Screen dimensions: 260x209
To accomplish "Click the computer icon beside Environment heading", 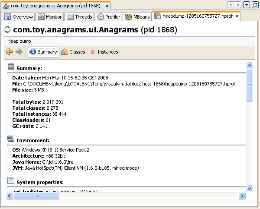I will pyautogui.click(x=11, y=139).
